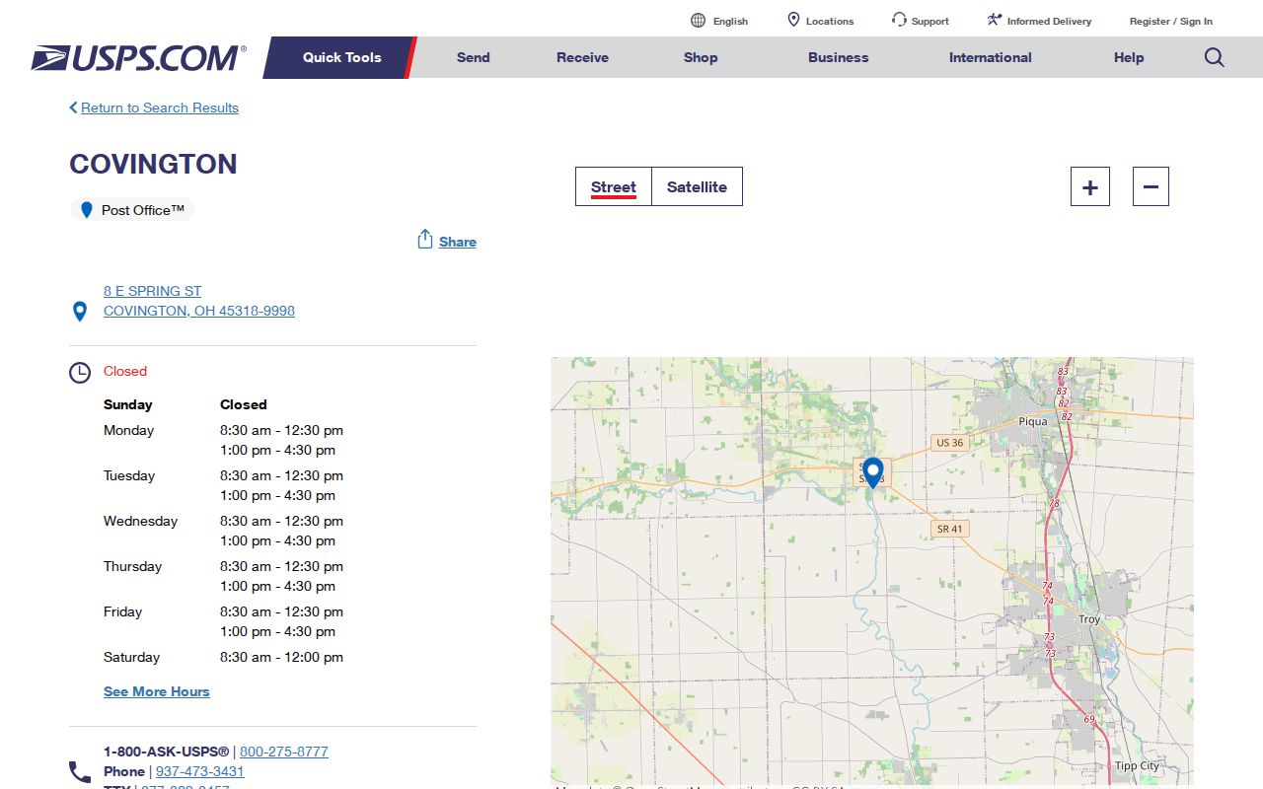
Task: Click the Support headset icon
Action: (x=899, y=21)
